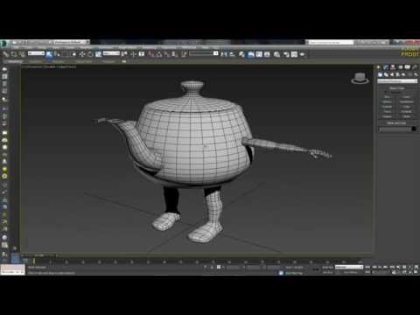420x315 pixels.
Task: Click the Use Pivot Point Center icon
Action: coord(124,54)
